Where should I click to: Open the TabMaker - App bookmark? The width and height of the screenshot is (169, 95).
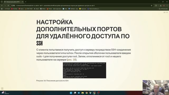73,9
